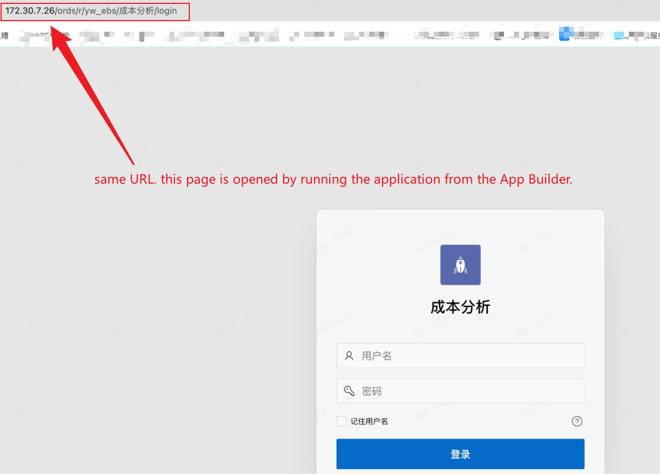Open the question mark help icon
660x474 pixels.
(x=577, y=421)
